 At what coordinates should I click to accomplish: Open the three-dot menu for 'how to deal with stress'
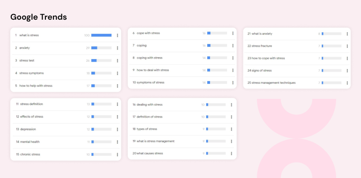click(x=233, y=70)
